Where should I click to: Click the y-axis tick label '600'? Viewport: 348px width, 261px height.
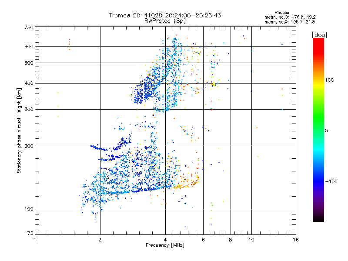point(29,47)
